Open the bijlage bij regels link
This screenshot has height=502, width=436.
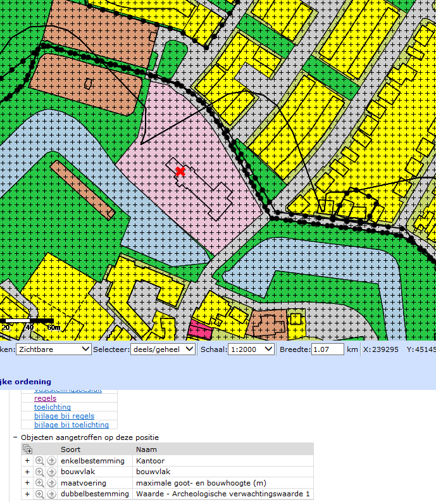64,416
